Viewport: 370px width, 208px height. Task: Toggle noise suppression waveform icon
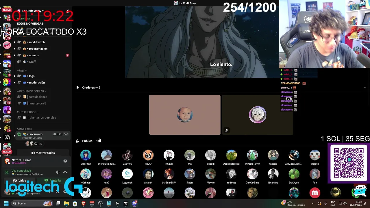58,172
